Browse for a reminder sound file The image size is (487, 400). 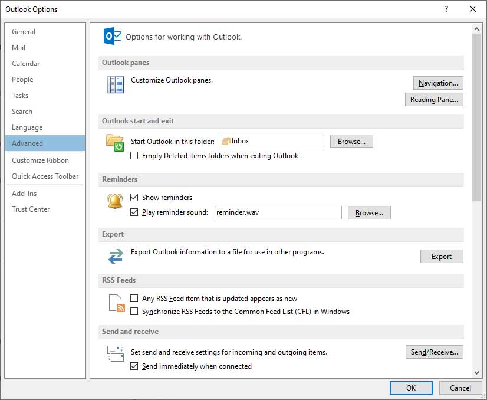369,213
